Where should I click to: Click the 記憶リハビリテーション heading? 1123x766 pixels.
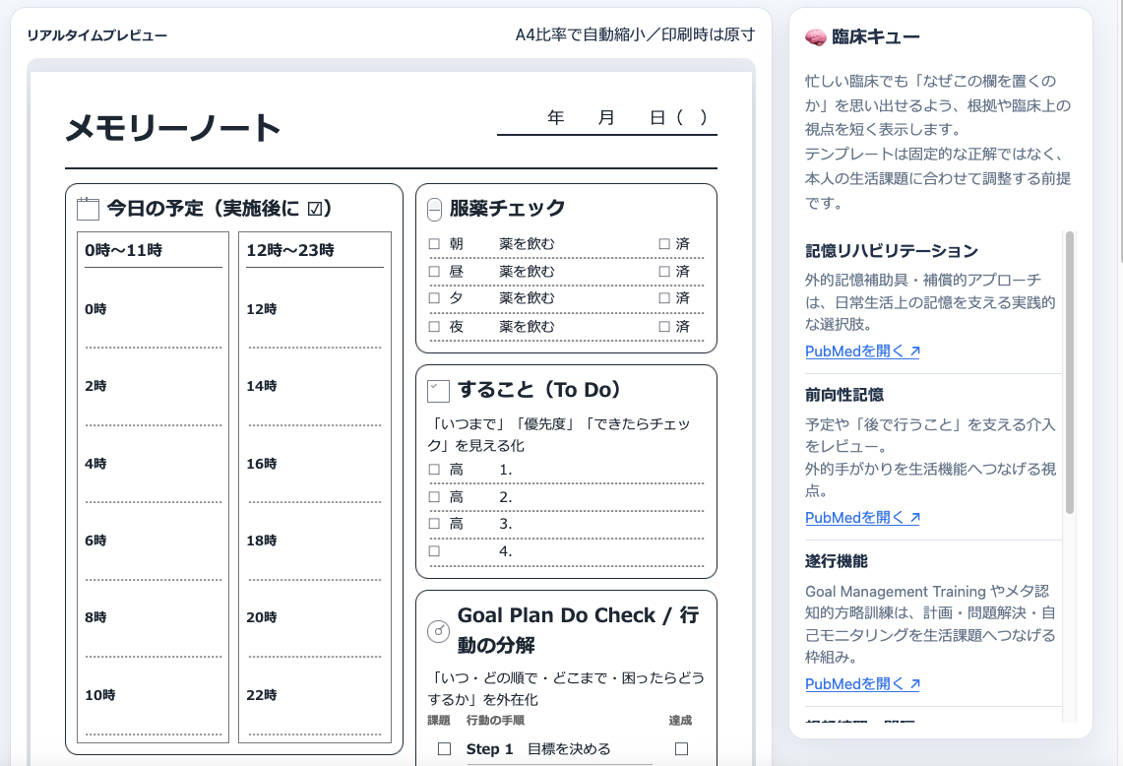coord(892,251)
